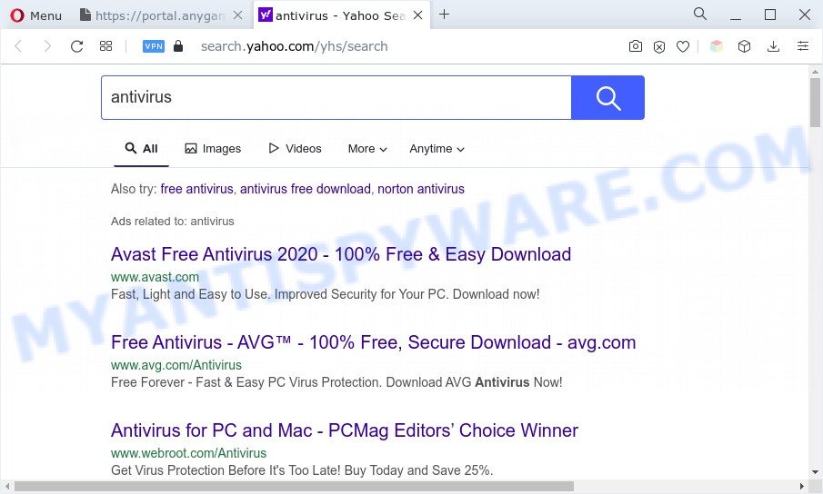Click the antivirus search input field

[x=336, y=97]
